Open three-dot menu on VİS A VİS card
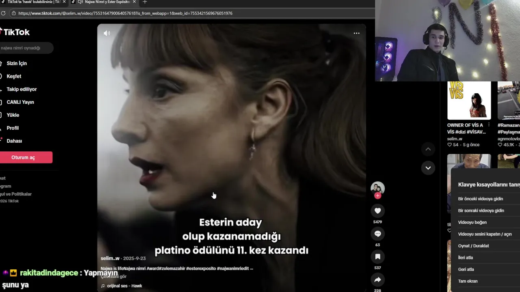 point(489,125)
